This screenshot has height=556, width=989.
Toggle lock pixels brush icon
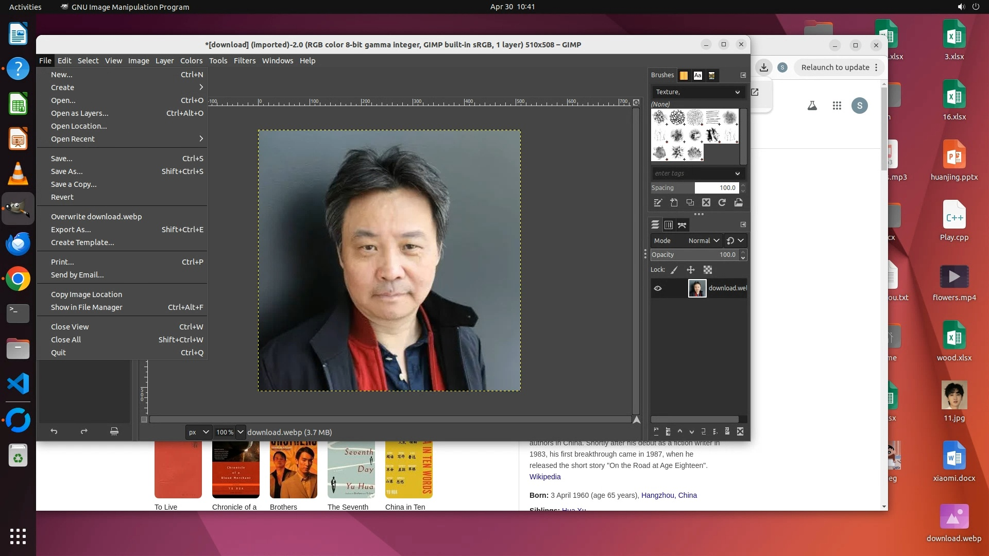point(674,270)
